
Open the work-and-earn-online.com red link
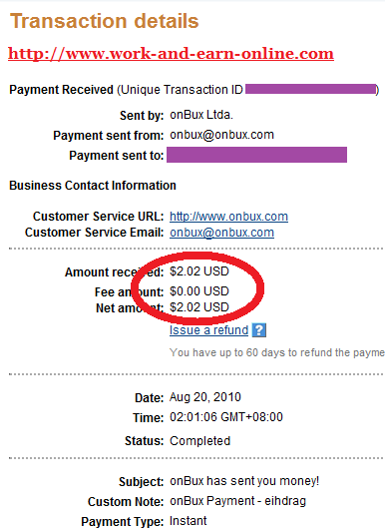click(171, 54)
